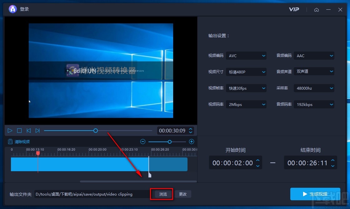Decrease 开始时间 with down arrow
The image size is (350, 209).
coord(258,166)
